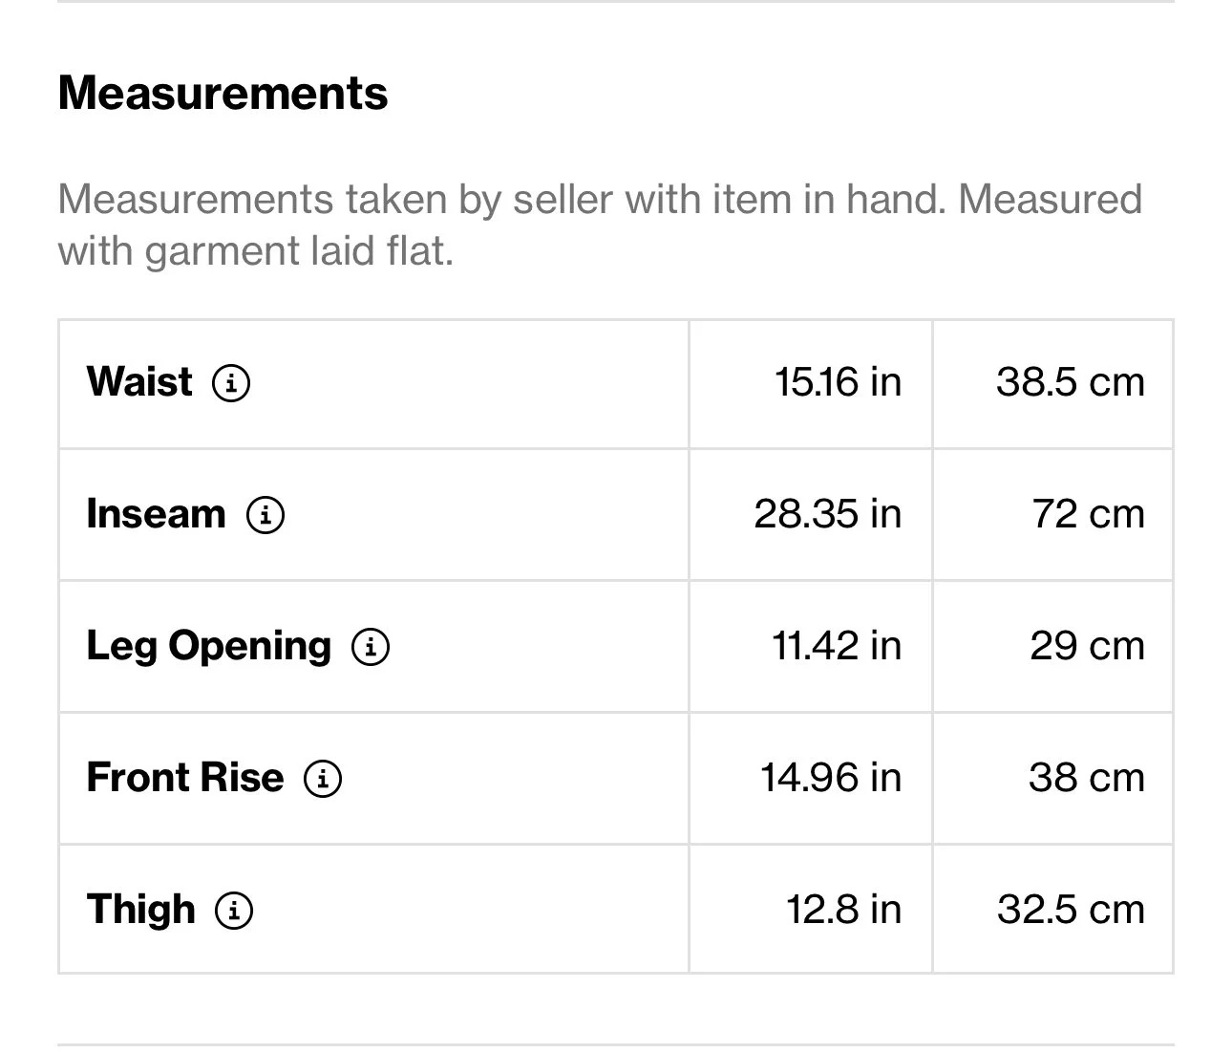
Task: Select the Inseam row label
Action: (x=156, y=514)
